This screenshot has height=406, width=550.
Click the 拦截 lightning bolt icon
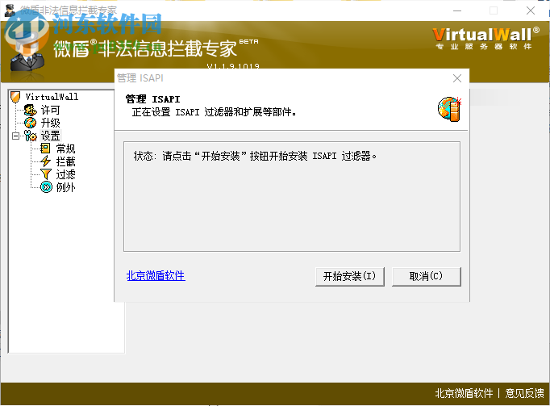point(46,161)
